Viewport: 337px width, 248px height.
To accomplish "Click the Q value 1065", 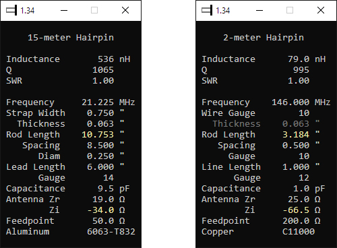I will tap(103, 70).
